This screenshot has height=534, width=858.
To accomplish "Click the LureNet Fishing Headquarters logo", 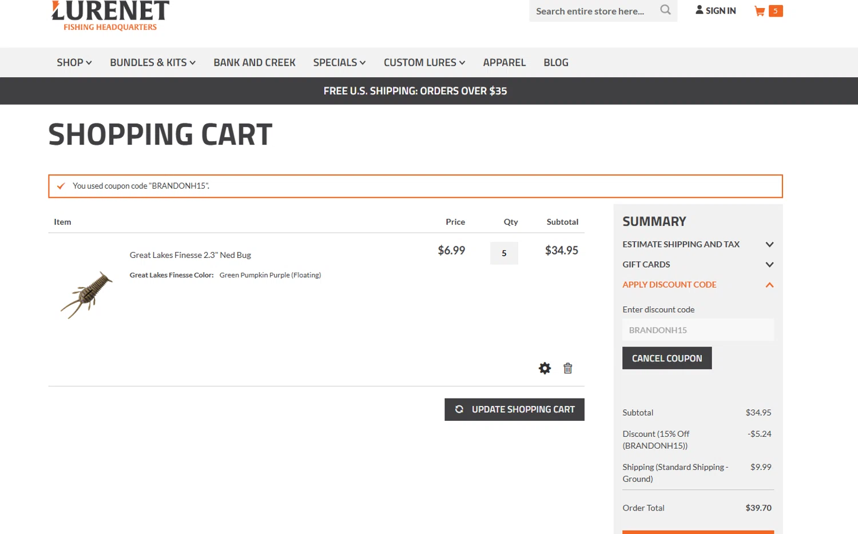I will [x=110, y=15].
